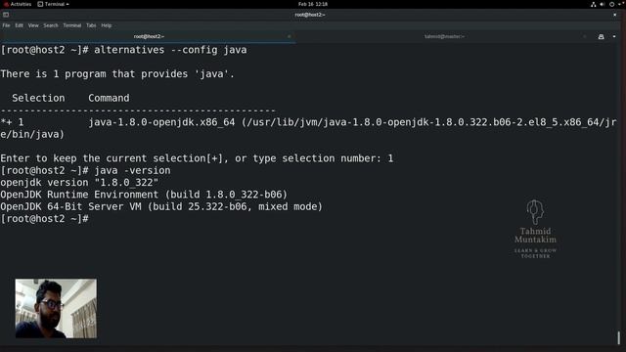Close the root@host2 tab

[290, 36]
